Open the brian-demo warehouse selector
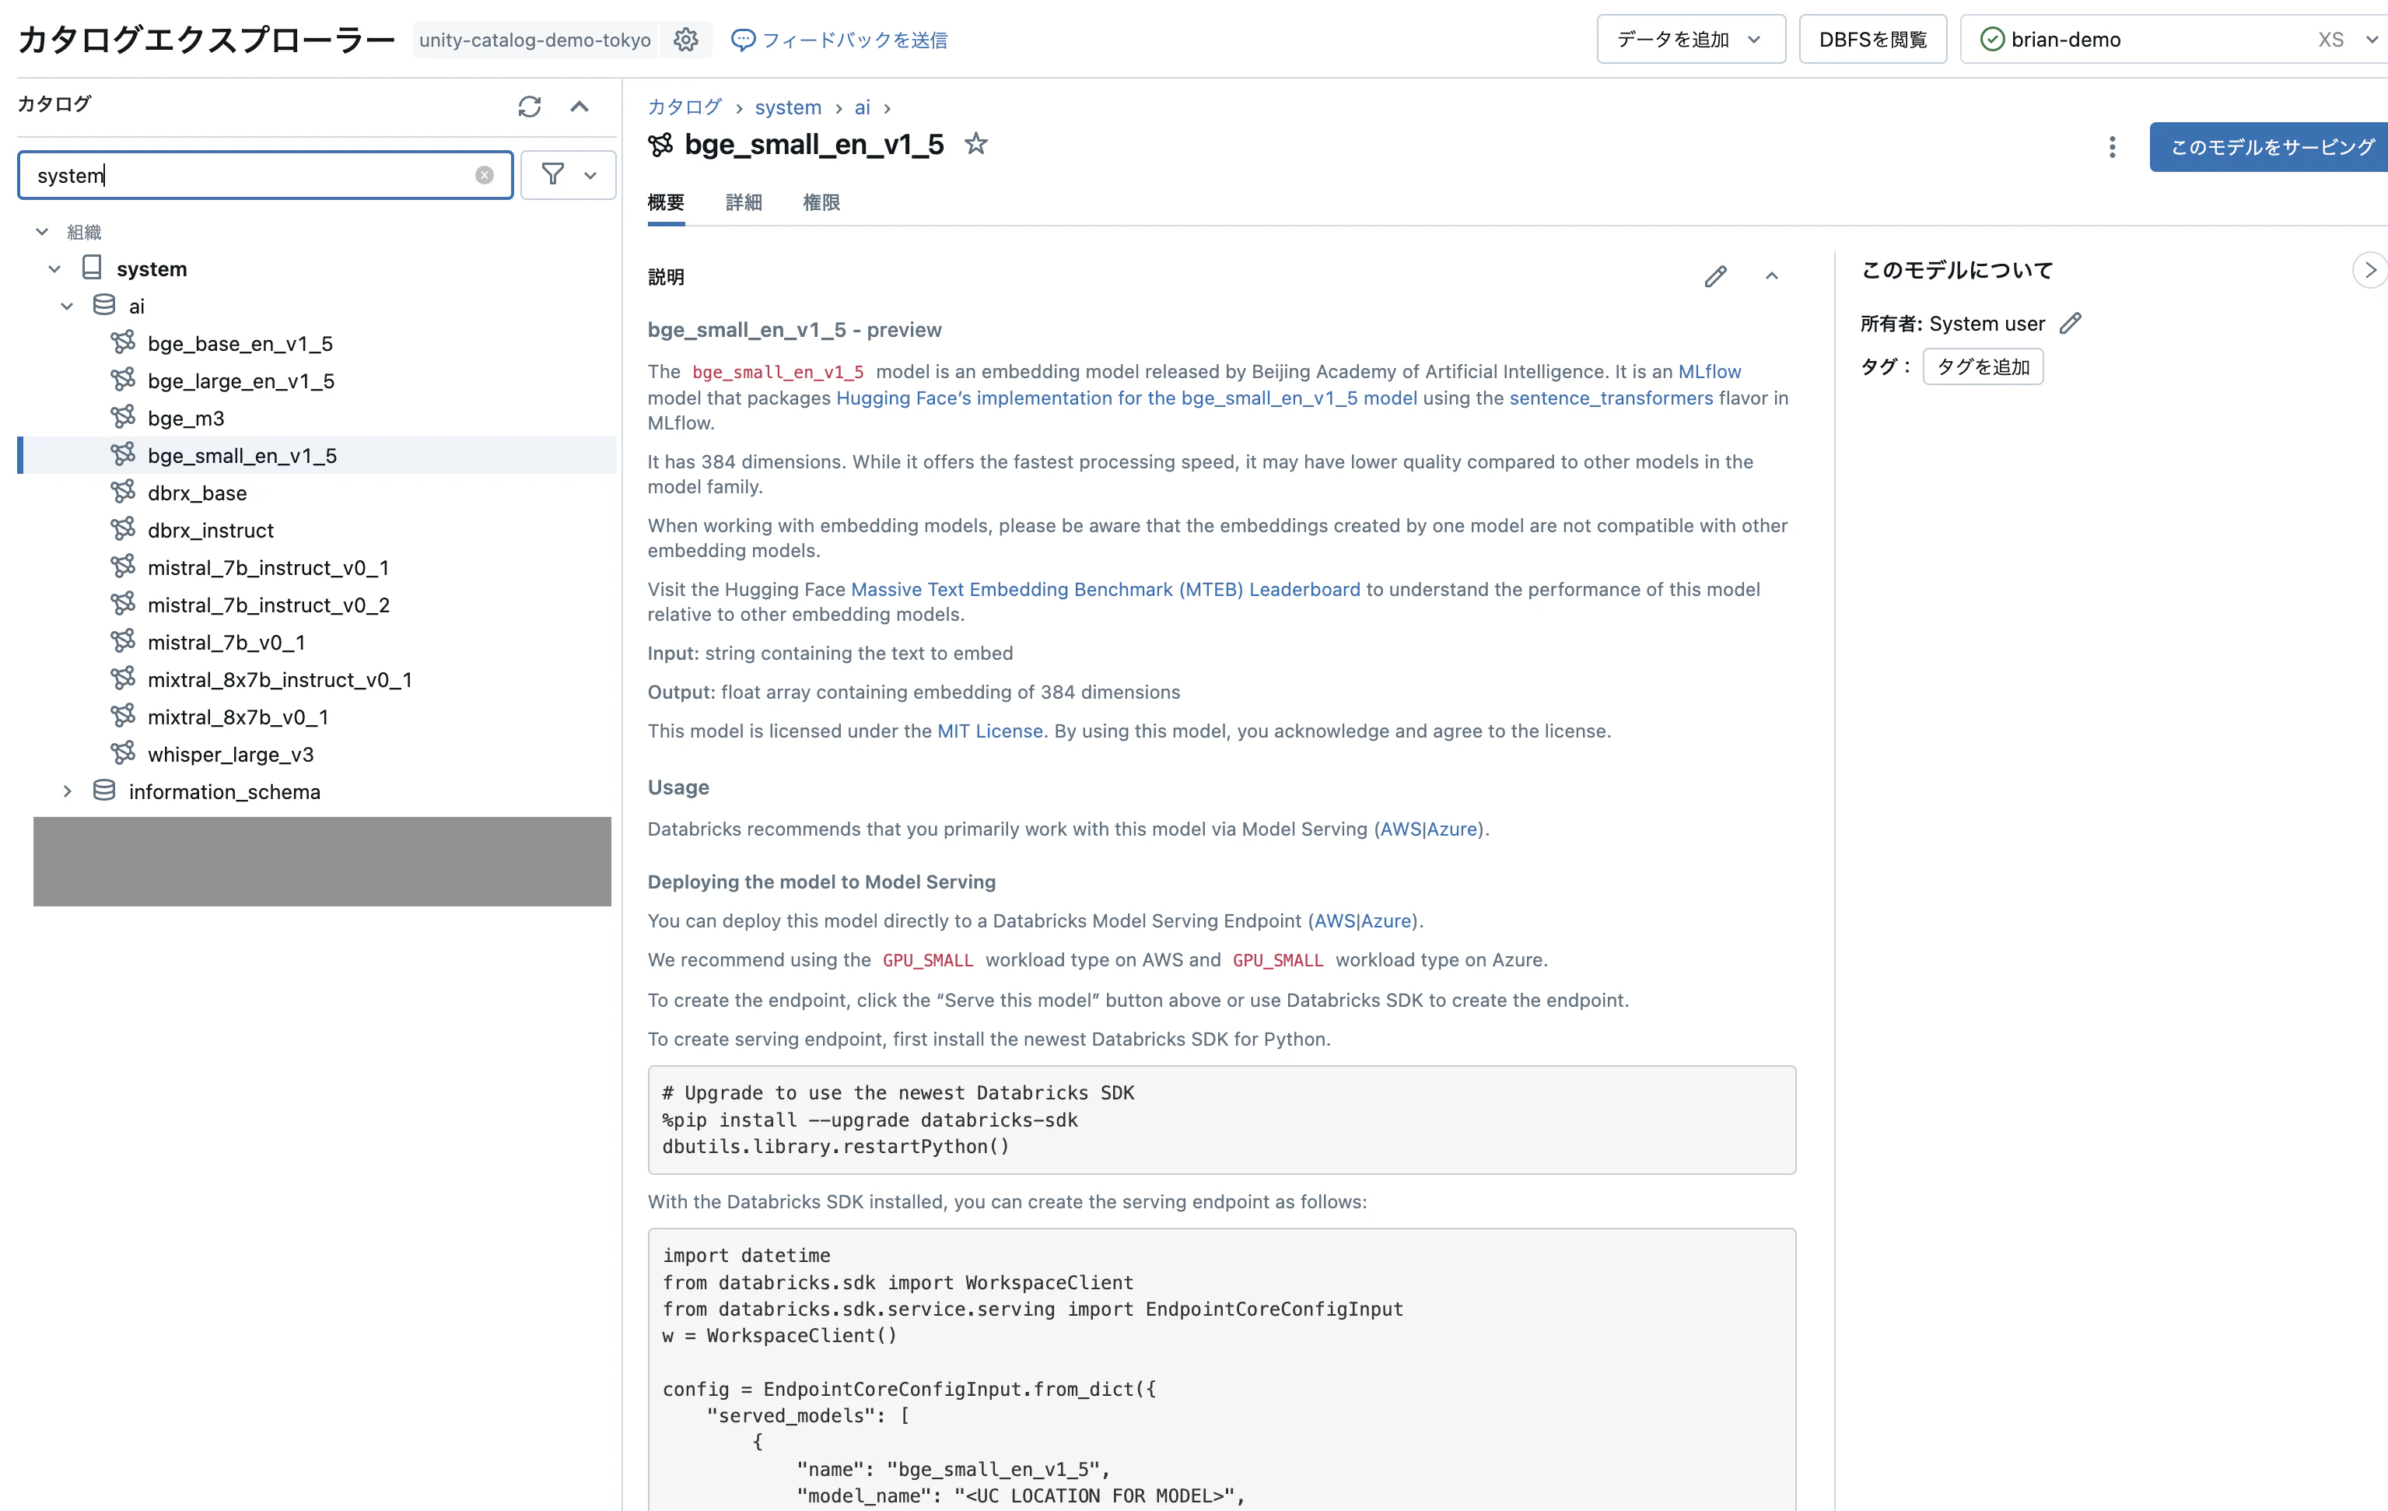This screenshot has width=2388, height=1511. (2174, 40)
